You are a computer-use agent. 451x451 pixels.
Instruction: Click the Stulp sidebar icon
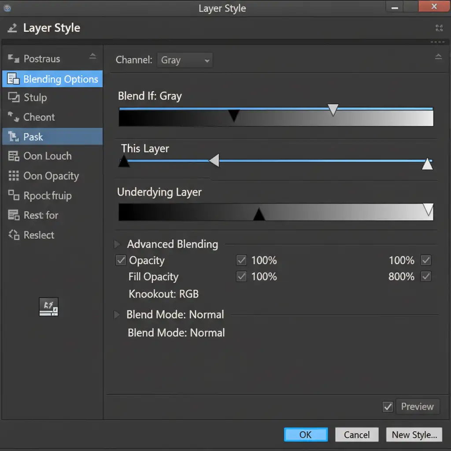14,98
